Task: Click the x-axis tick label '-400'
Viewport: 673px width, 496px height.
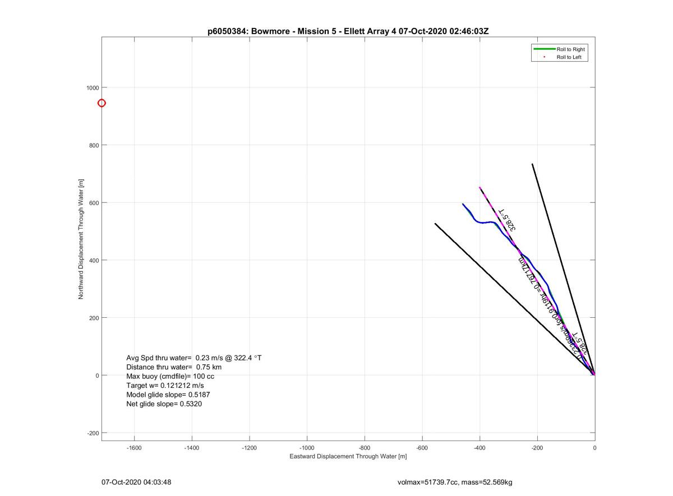Action: 480,448
